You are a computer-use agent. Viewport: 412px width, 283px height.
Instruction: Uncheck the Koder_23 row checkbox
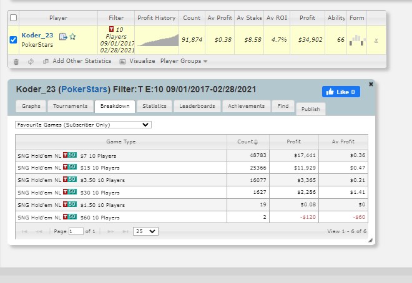[x=13, y=40]
